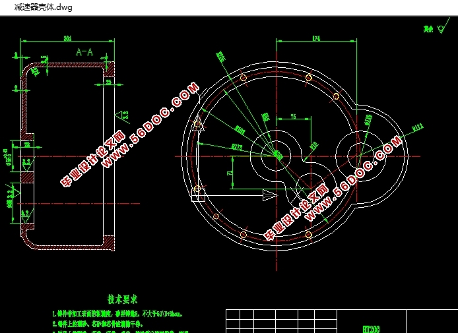Screen dimensions: 458x333
Task: Select the white square marker on housing's left edge
Action: pos(197,194)
